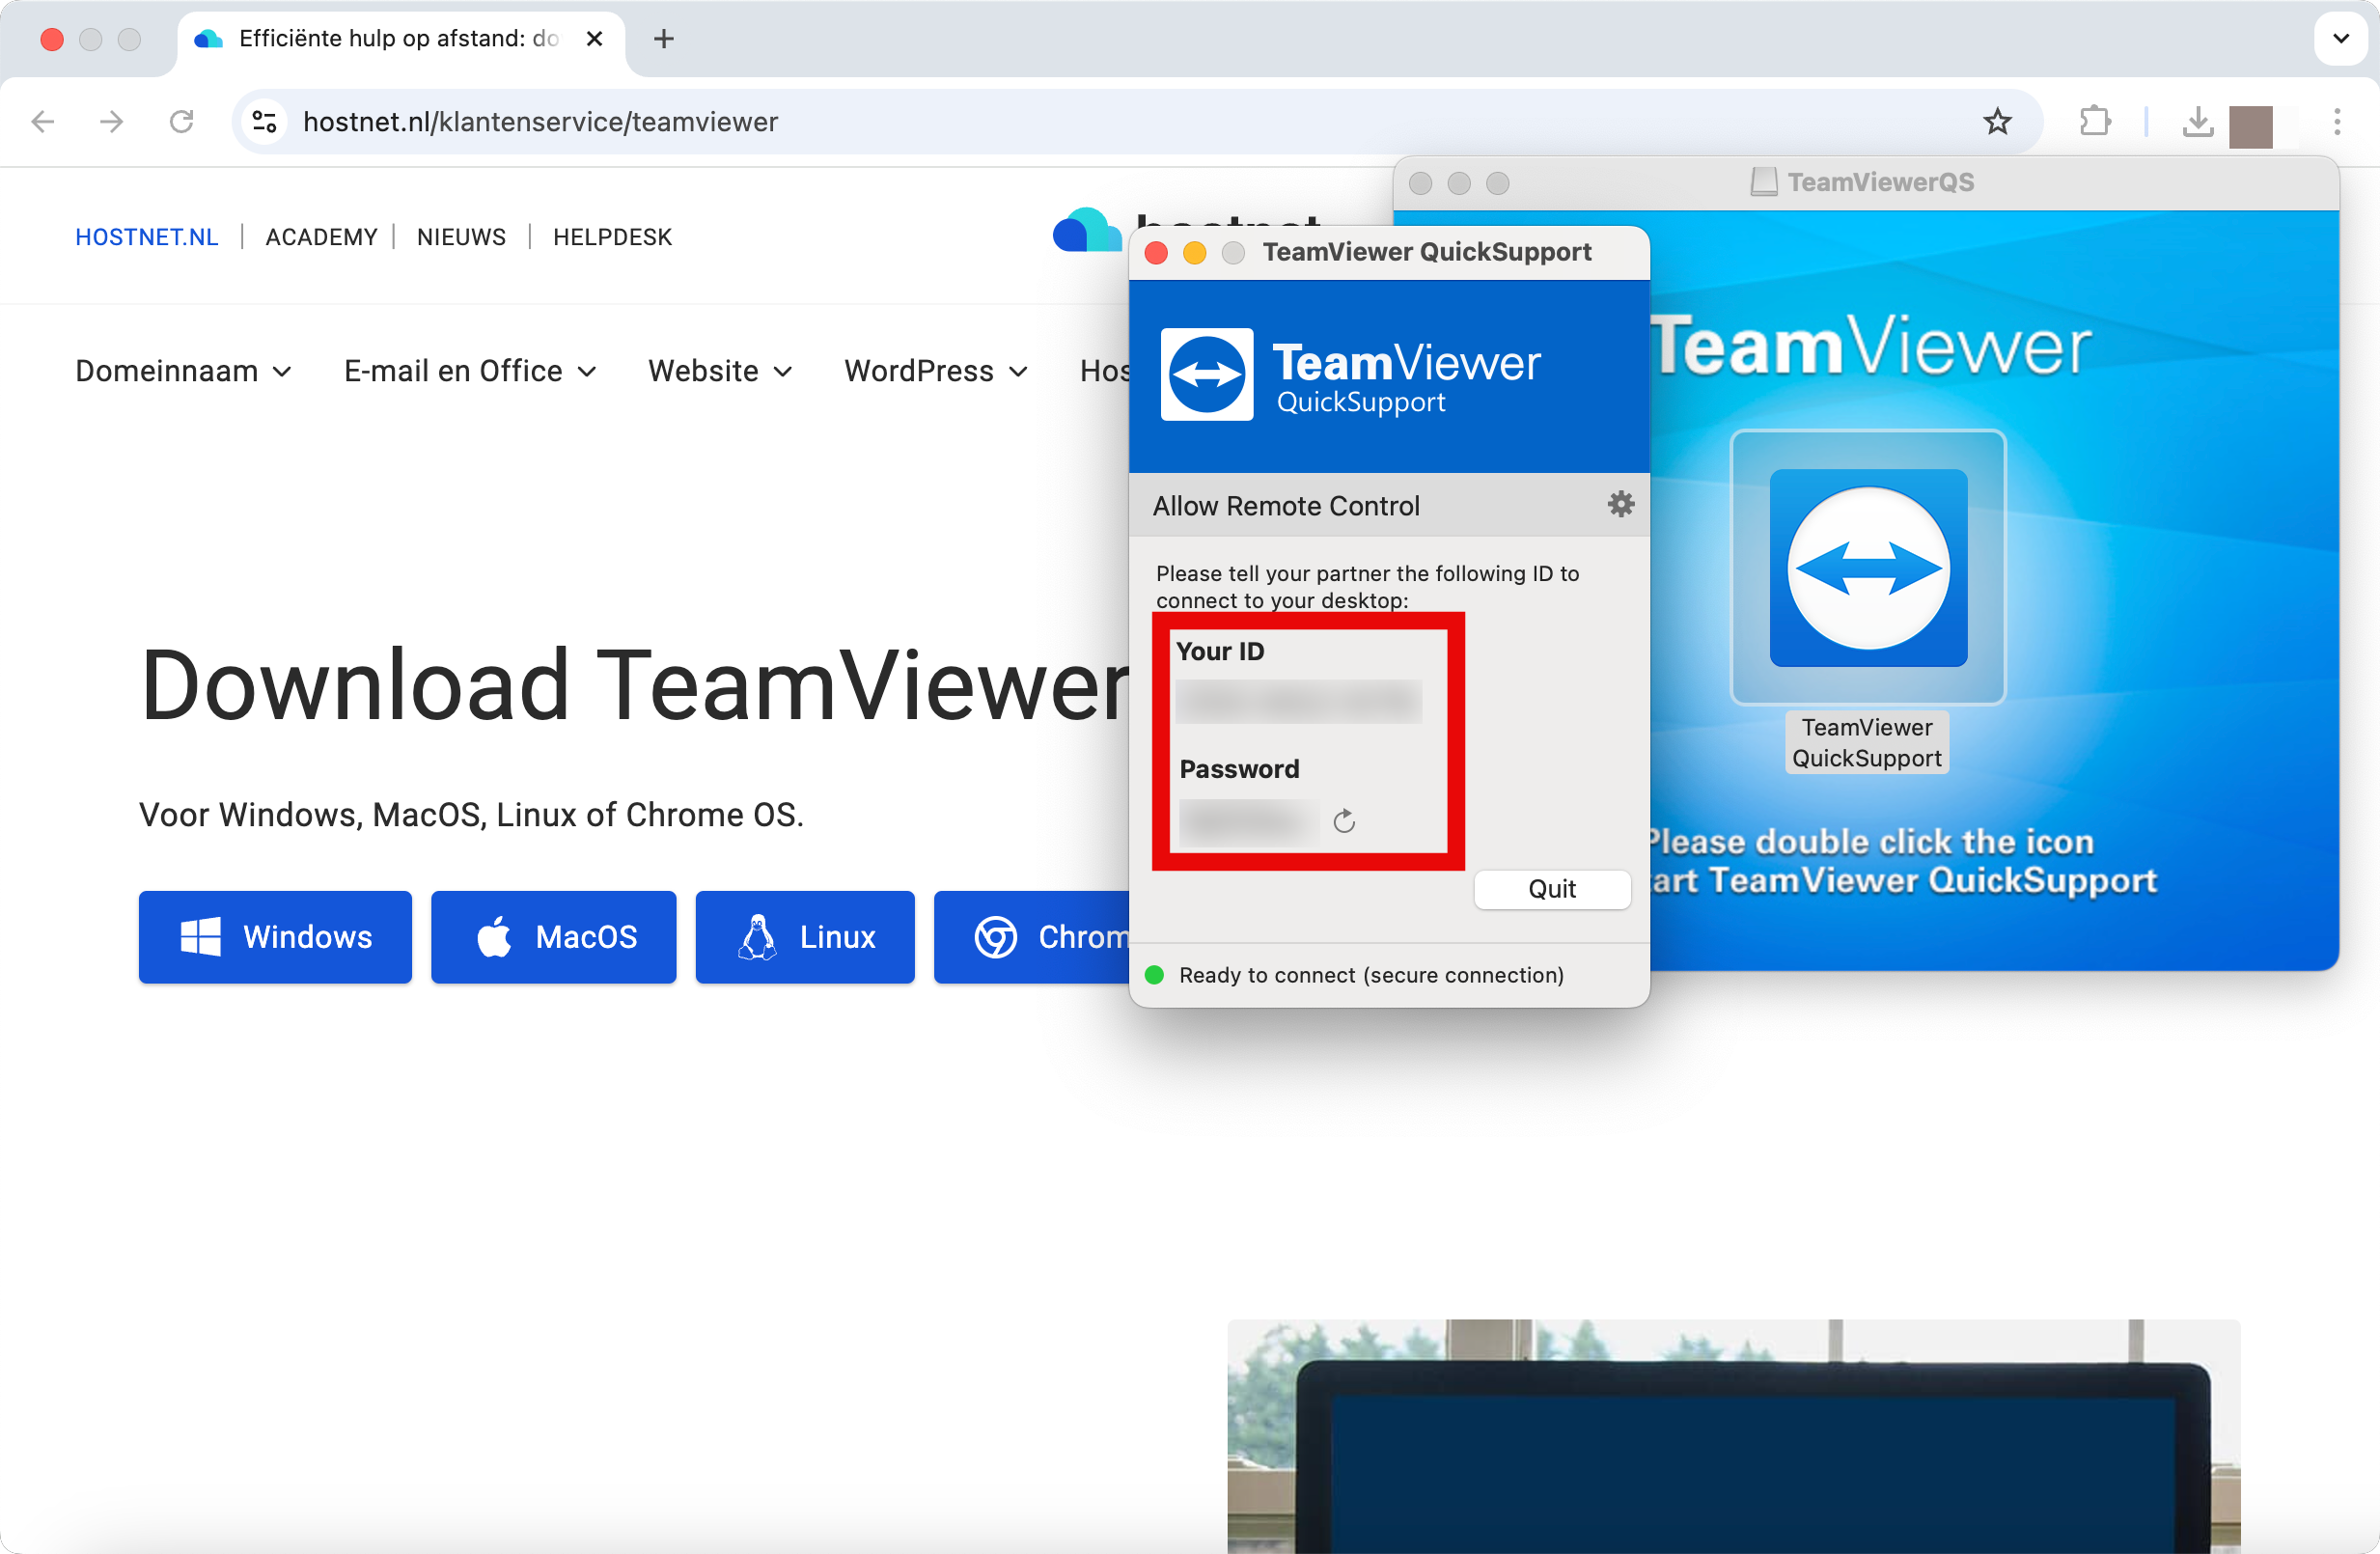Click the laptop photo on hostnet page

tap(1733, 1435)
